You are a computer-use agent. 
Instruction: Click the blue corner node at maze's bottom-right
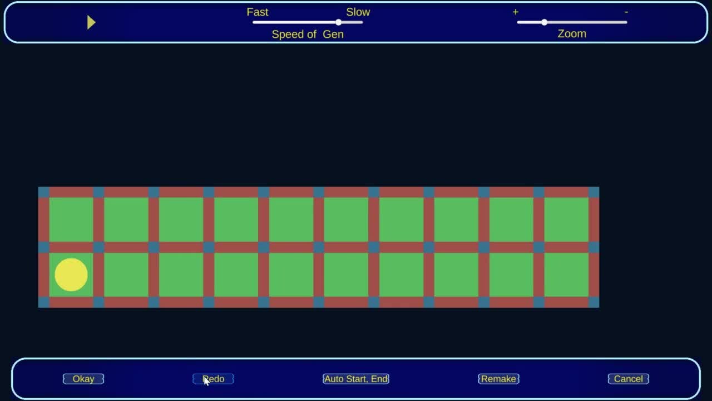click(594, 302)
